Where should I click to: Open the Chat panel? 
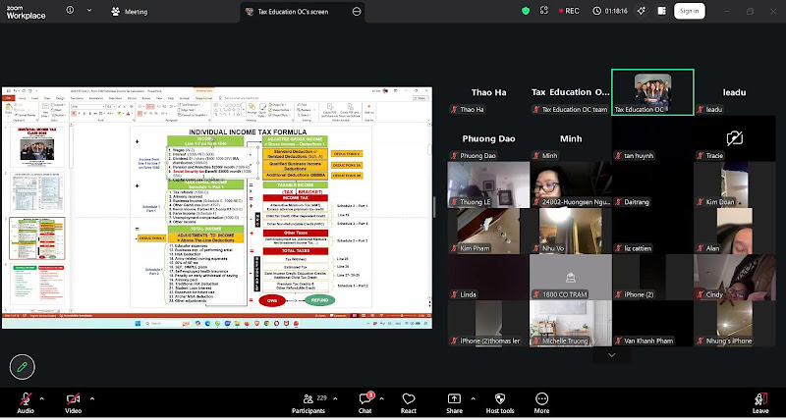coord(365,403)
